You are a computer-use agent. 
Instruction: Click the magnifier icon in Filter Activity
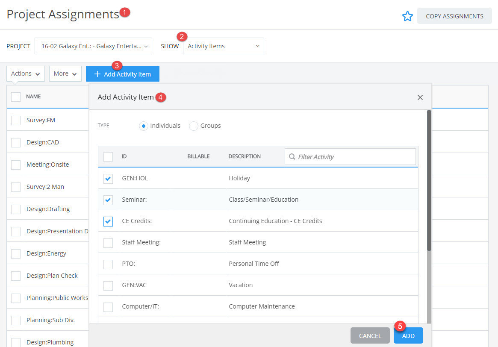(x=292, y=157)
